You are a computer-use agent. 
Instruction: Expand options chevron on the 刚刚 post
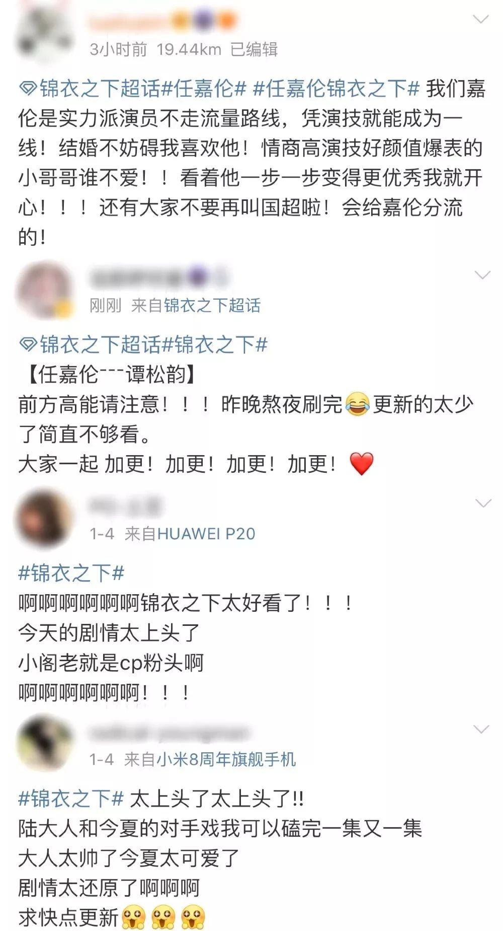[482, 275]
